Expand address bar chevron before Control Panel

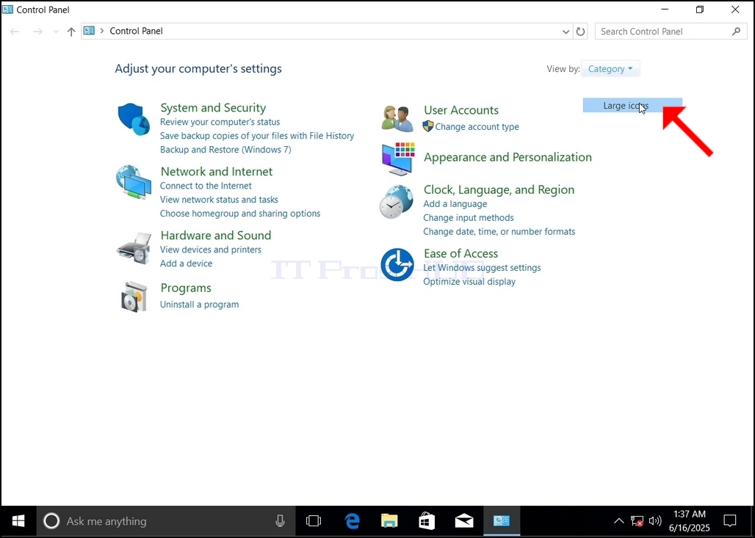101,31
